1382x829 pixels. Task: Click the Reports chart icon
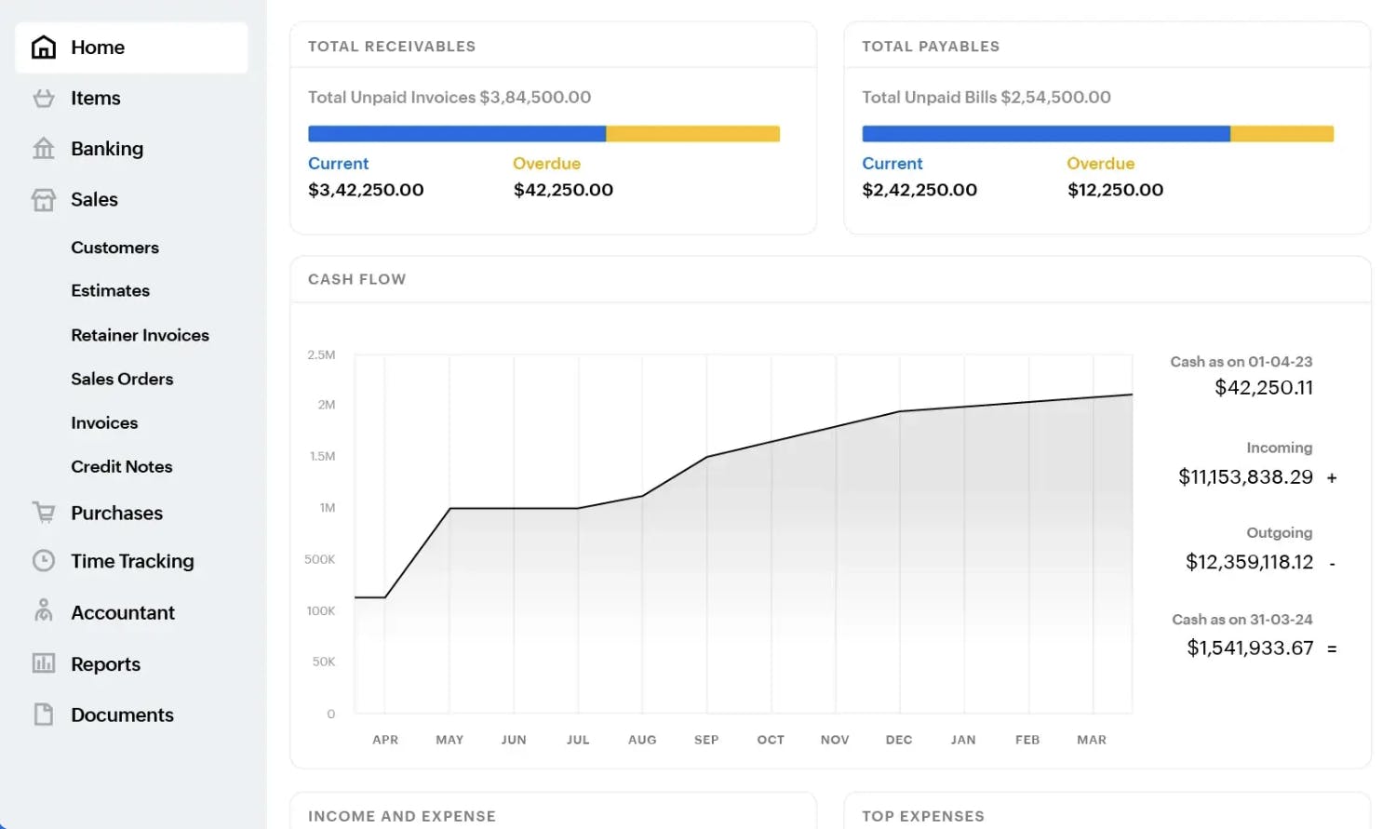(x=44, y=663)
